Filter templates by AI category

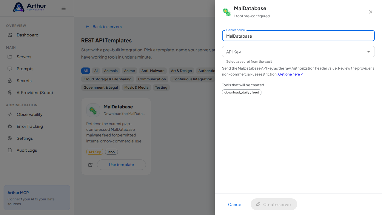tap(96, 71)
